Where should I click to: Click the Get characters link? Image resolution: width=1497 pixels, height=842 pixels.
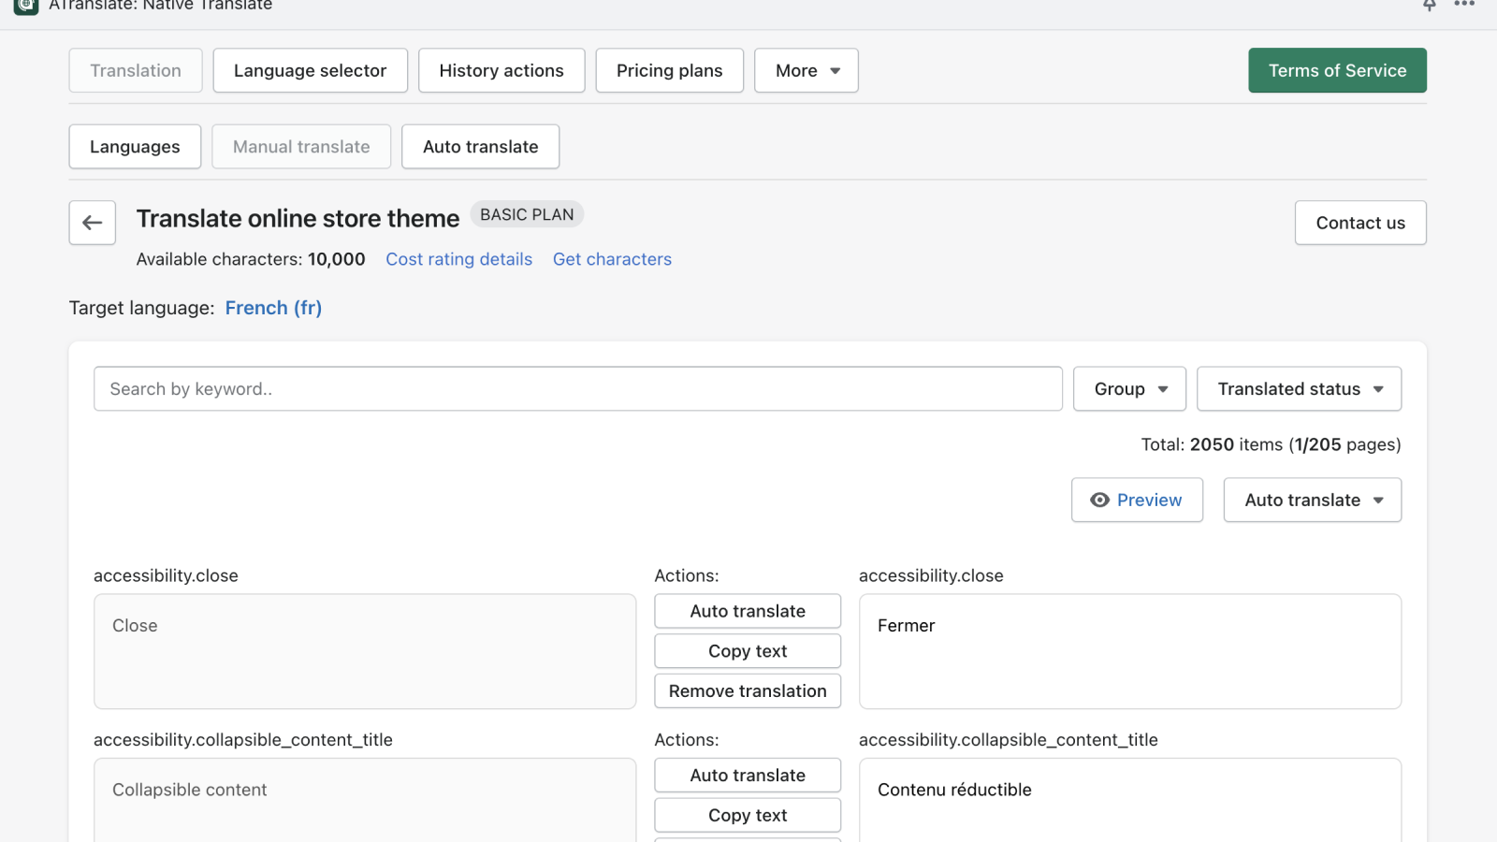click(x=612, y=259)
